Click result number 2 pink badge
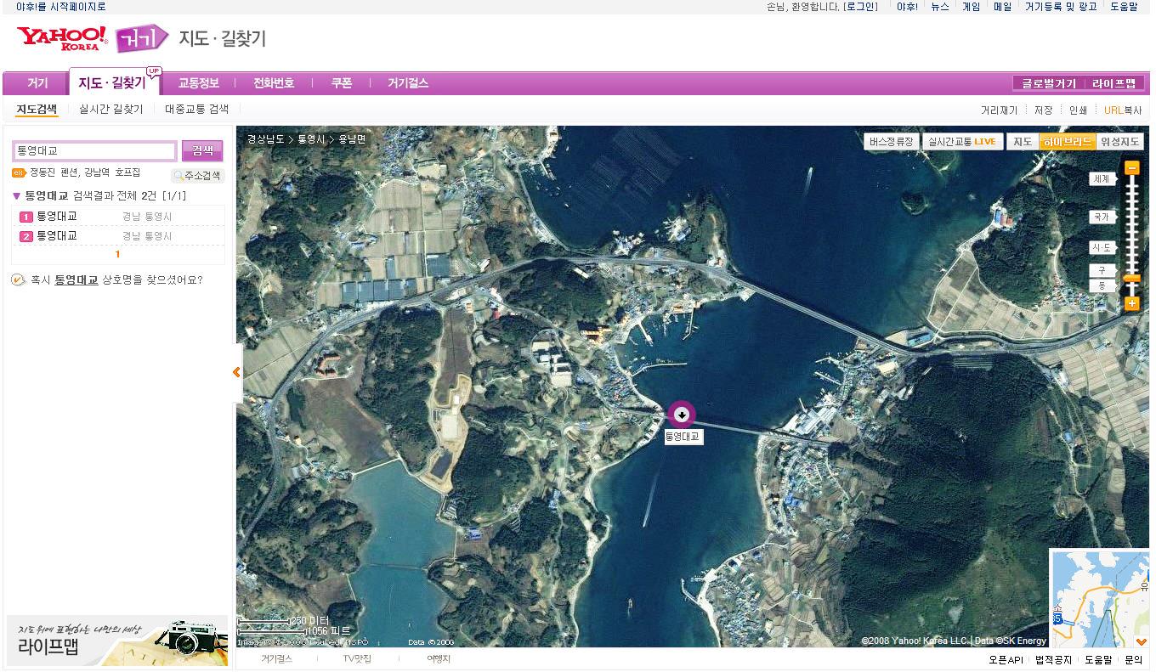This screenshot has width=1156, height=672. pyautogui.click(x=25, y=236)
